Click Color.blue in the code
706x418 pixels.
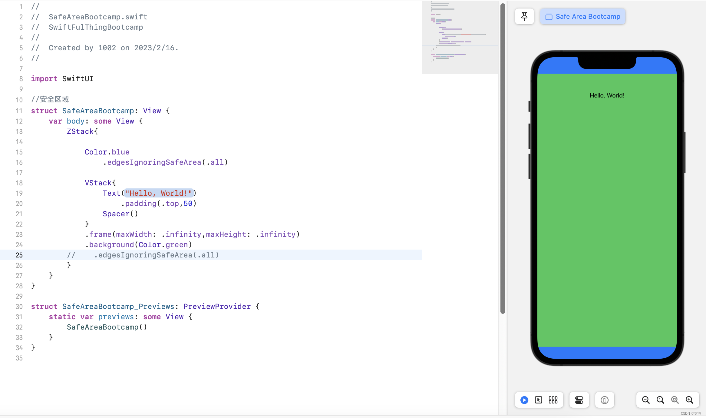(107, 152)
